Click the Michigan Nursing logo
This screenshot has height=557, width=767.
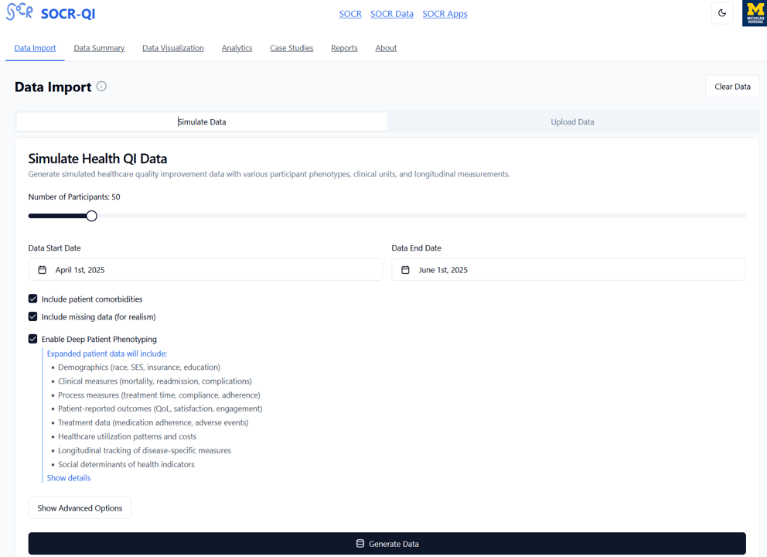click(x=754, y=13)
